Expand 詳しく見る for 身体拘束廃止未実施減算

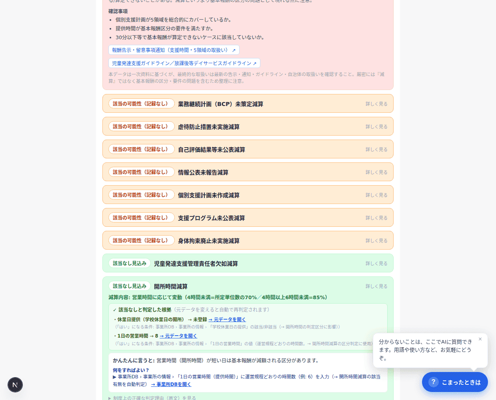[376, 241]
